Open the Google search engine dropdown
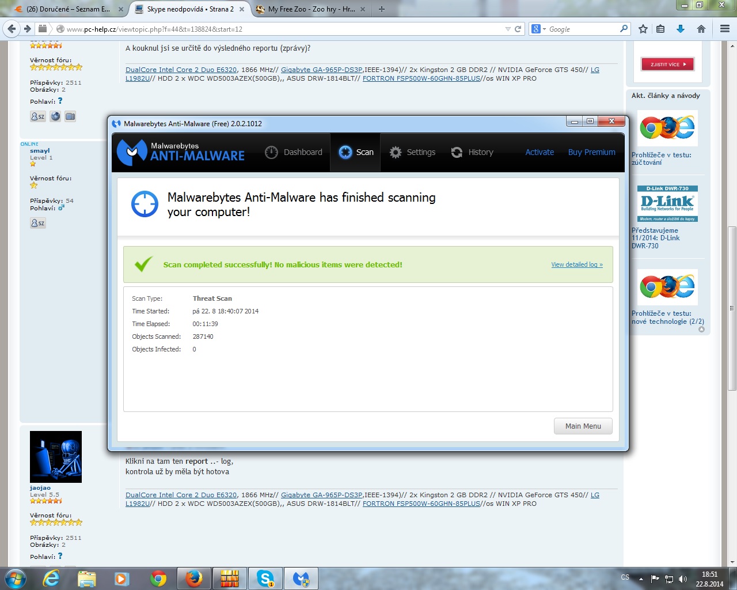Viewport: 737px width, 590px height. 538,29
